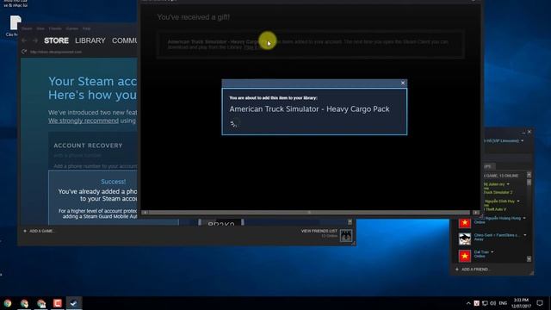Screen dimensions: 551x310
Task: Click ADD A FRIEND in Friends window
Action: pyautogui.click(x=474, y=270)
